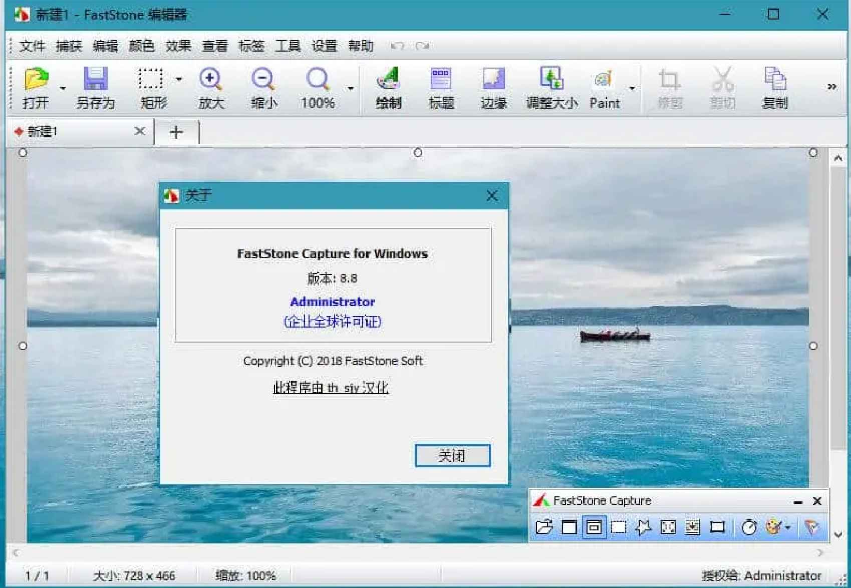Screen dimensions: 851x588
Task: Click the scrolling window capture icon
Action: 692,527
